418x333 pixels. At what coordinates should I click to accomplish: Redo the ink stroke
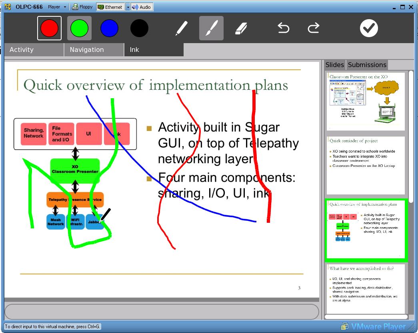click(313, 28)
